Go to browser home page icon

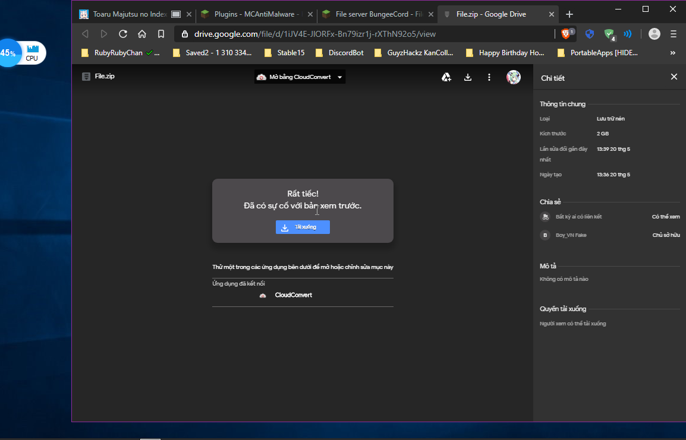click(x=142, y=34)
